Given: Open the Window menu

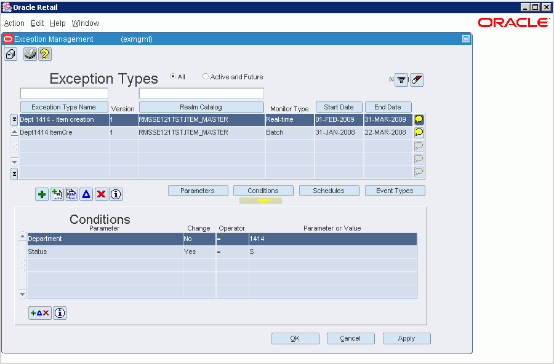Looking at the screenshot, I should pyautogui.click(x=86, y=23).
